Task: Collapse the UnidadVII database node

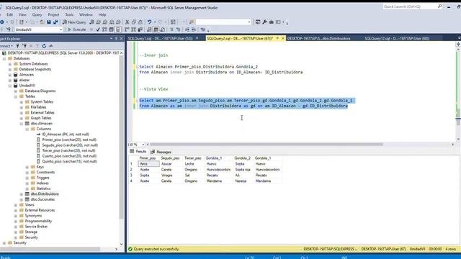Action: 10,86
